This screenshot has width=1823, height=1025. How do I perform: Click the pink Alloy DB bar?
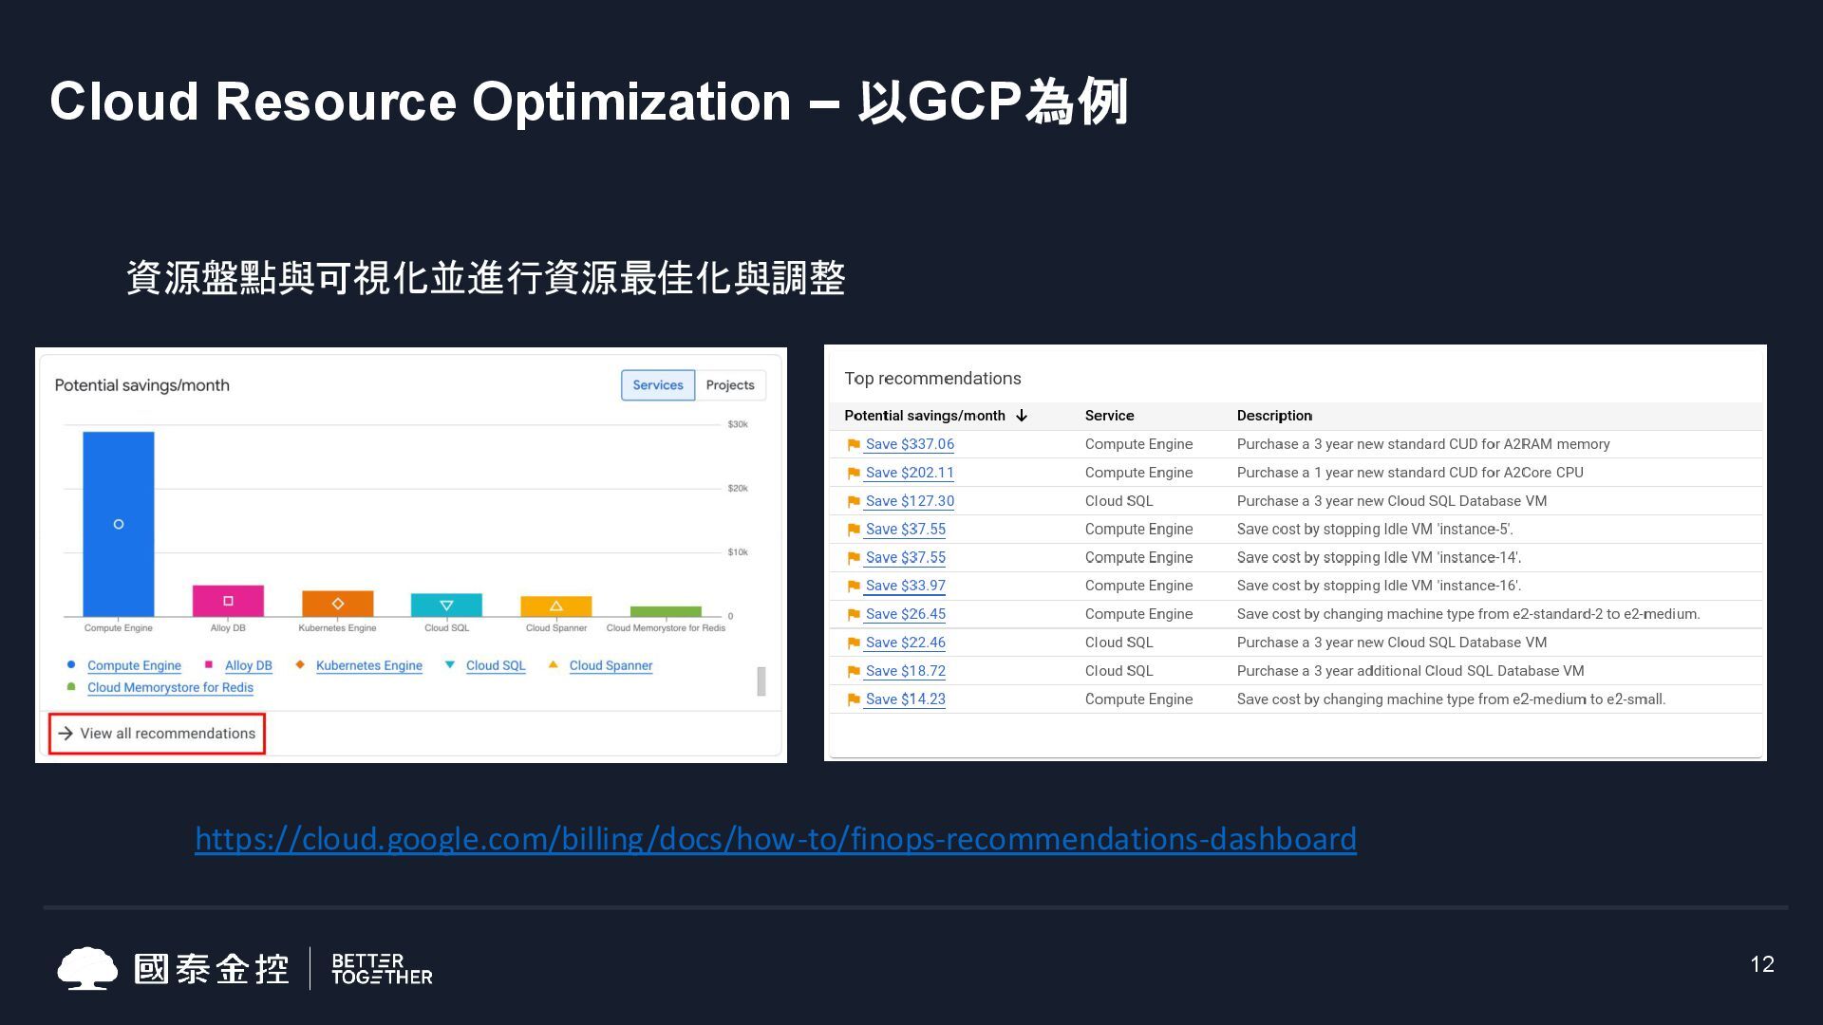(x=228, y=601)
